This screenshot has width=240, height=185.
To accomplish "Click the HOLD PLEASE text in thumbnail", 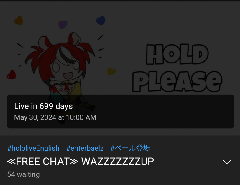I will point(177,68).
